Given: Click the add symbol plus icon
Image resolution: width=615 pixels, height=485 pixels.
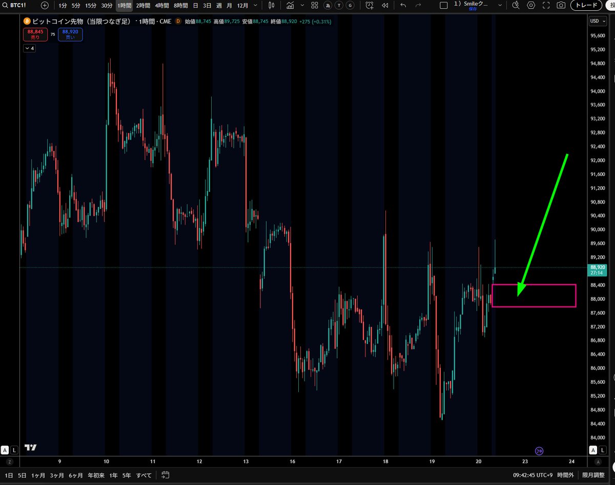Looking at the screenshot, I should (x=45, y=5).
